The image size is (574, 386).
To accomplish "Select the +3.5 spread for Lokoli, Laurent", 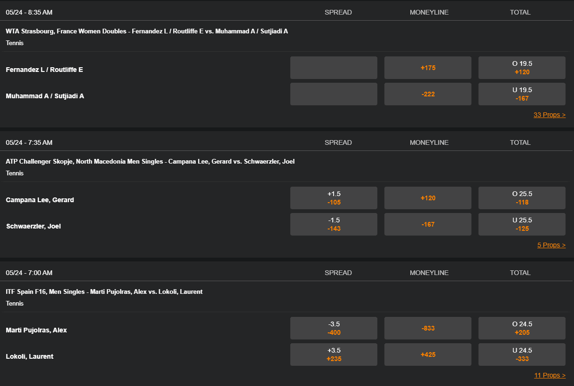I will click(334, 354).
